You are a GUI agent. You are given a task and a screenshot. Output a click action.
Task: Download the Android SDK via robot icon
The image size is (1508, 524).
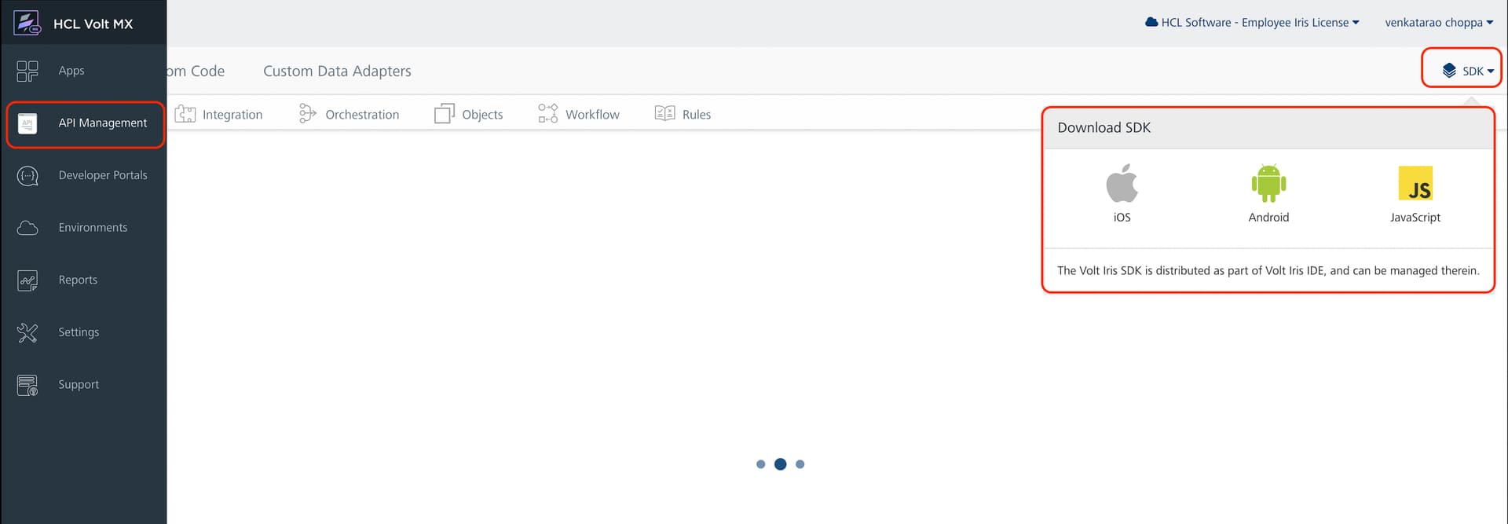click(x=1268, y=183)
